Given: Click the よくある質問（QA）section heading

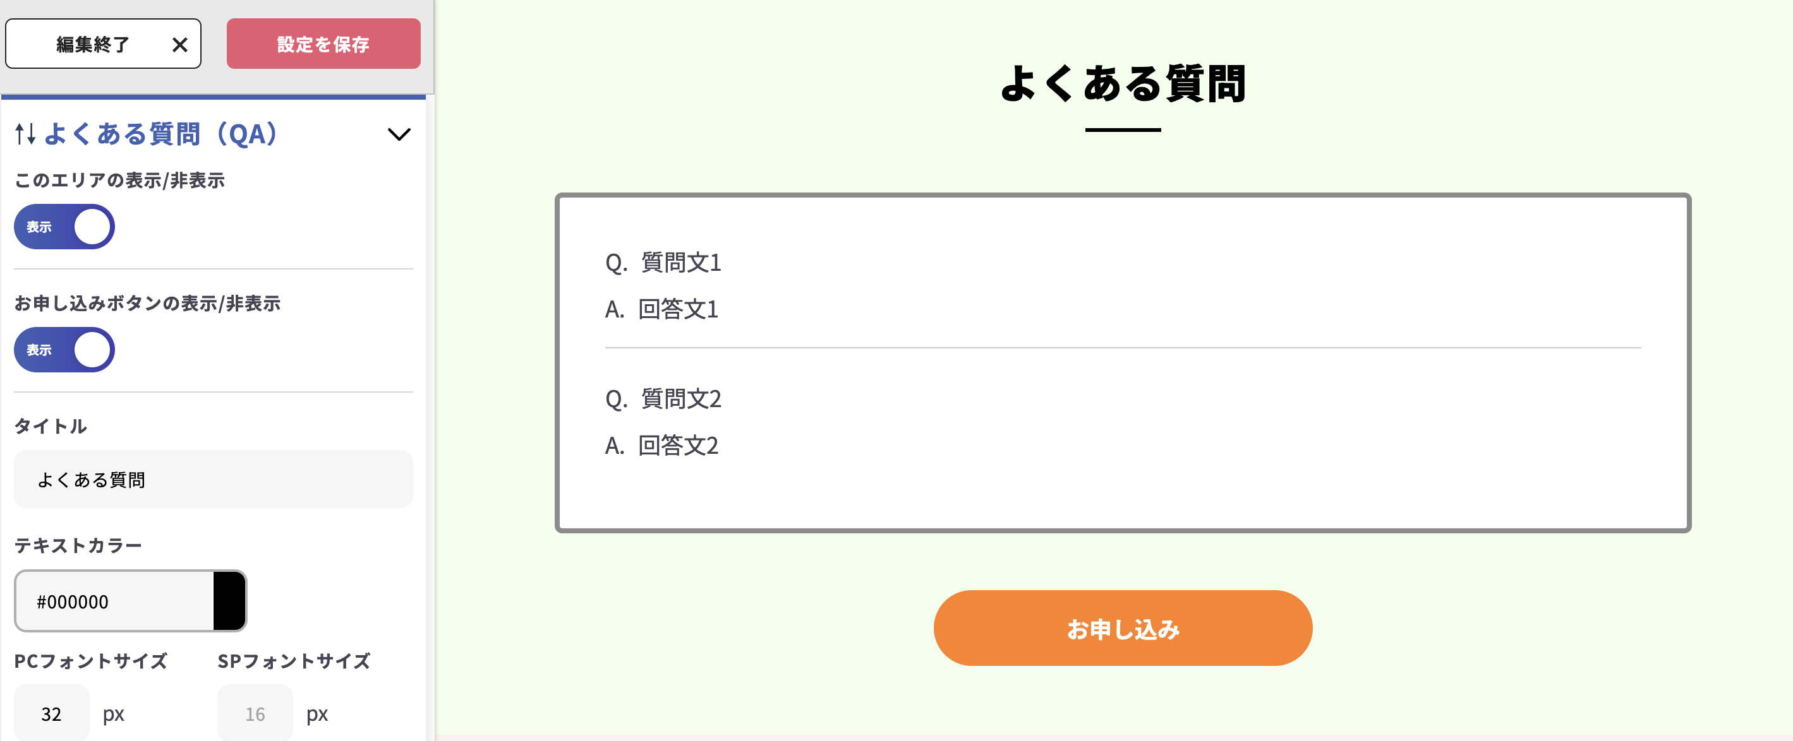Looking at the screenshot, I should click(x=160, y=135).
